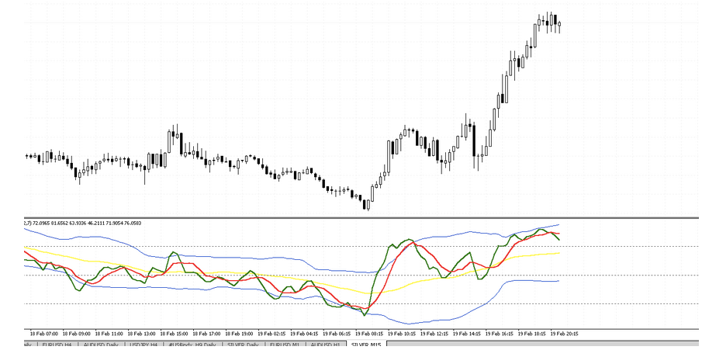Click the divider between price chart and indicator window
Image resolution: width=702 pixels, height=350 pixels.
coord(351,217)
